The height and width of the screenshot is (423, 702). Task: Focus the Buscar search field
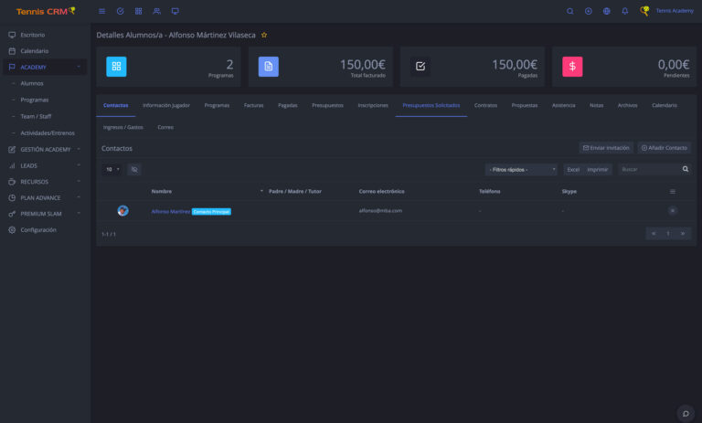pyautogui.click(x=649, y=170)
